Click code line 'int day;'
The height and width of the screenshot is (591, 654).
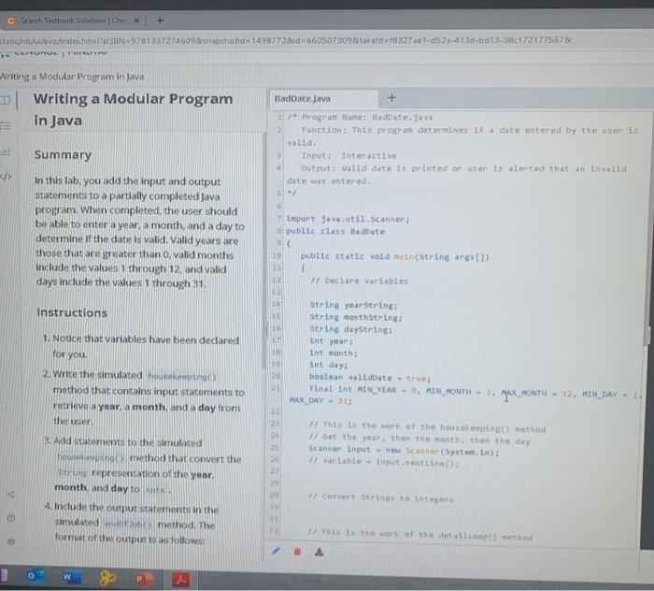(x=328, y=365)
